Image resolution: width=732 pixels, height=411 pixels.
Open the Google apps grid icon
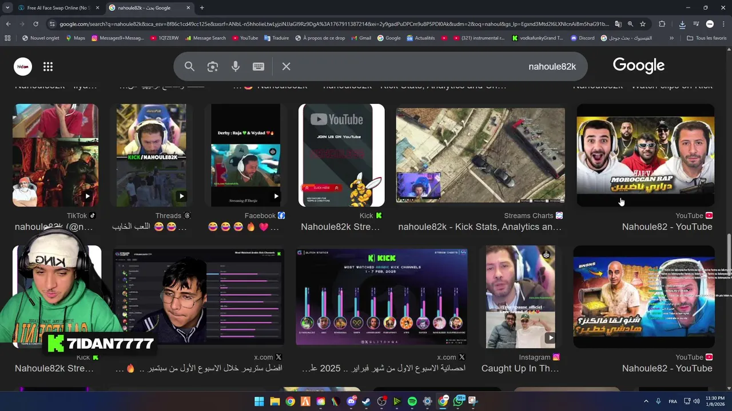coord(48,67)
